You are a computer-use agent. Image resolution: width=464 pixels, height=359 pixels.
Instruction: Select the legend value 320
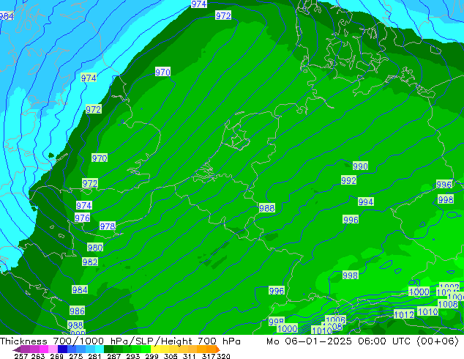(x=223, y=356)
